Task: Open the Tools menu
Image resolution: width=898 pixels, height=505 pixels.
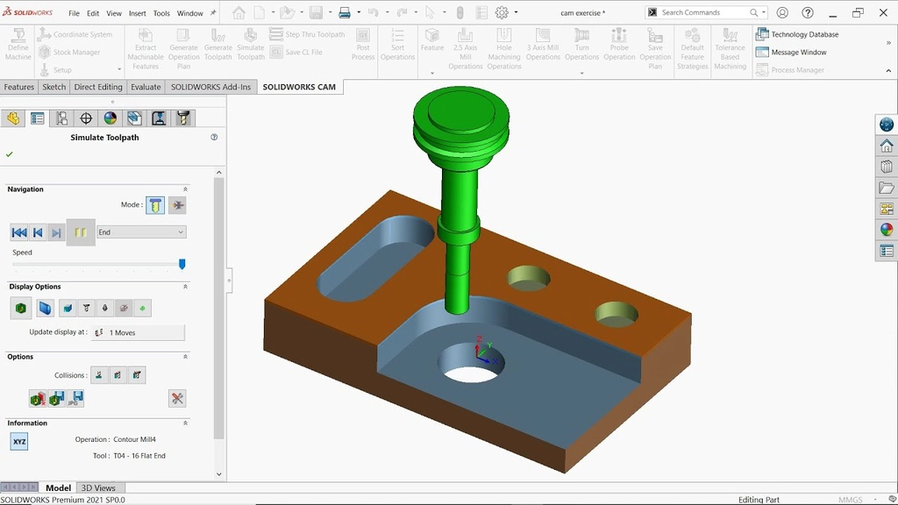Action: [160, 13]
